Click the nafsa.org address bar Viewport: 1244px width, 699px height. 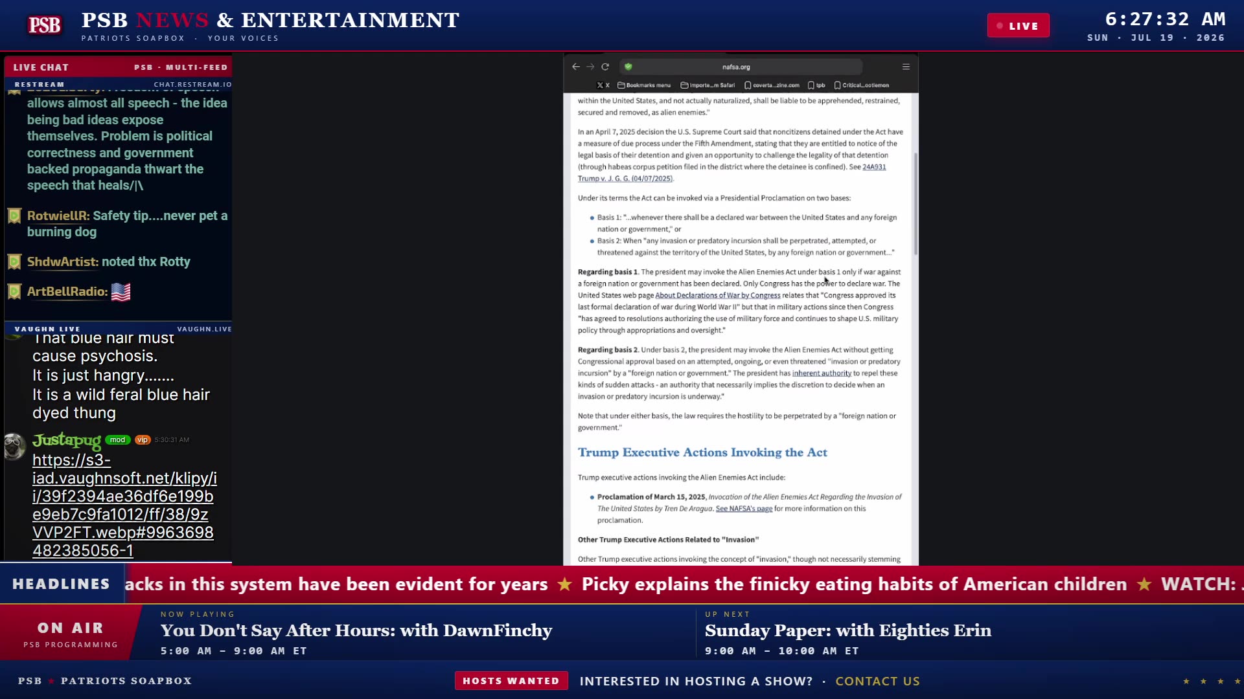[x=741, y=67]
